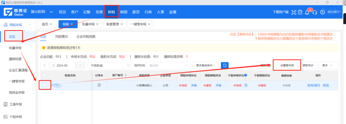Tick the checkbox for the 小规模纳税人 row
This screenshot has width=346, height=124.
pyautogui.click(x=45, y=85)
